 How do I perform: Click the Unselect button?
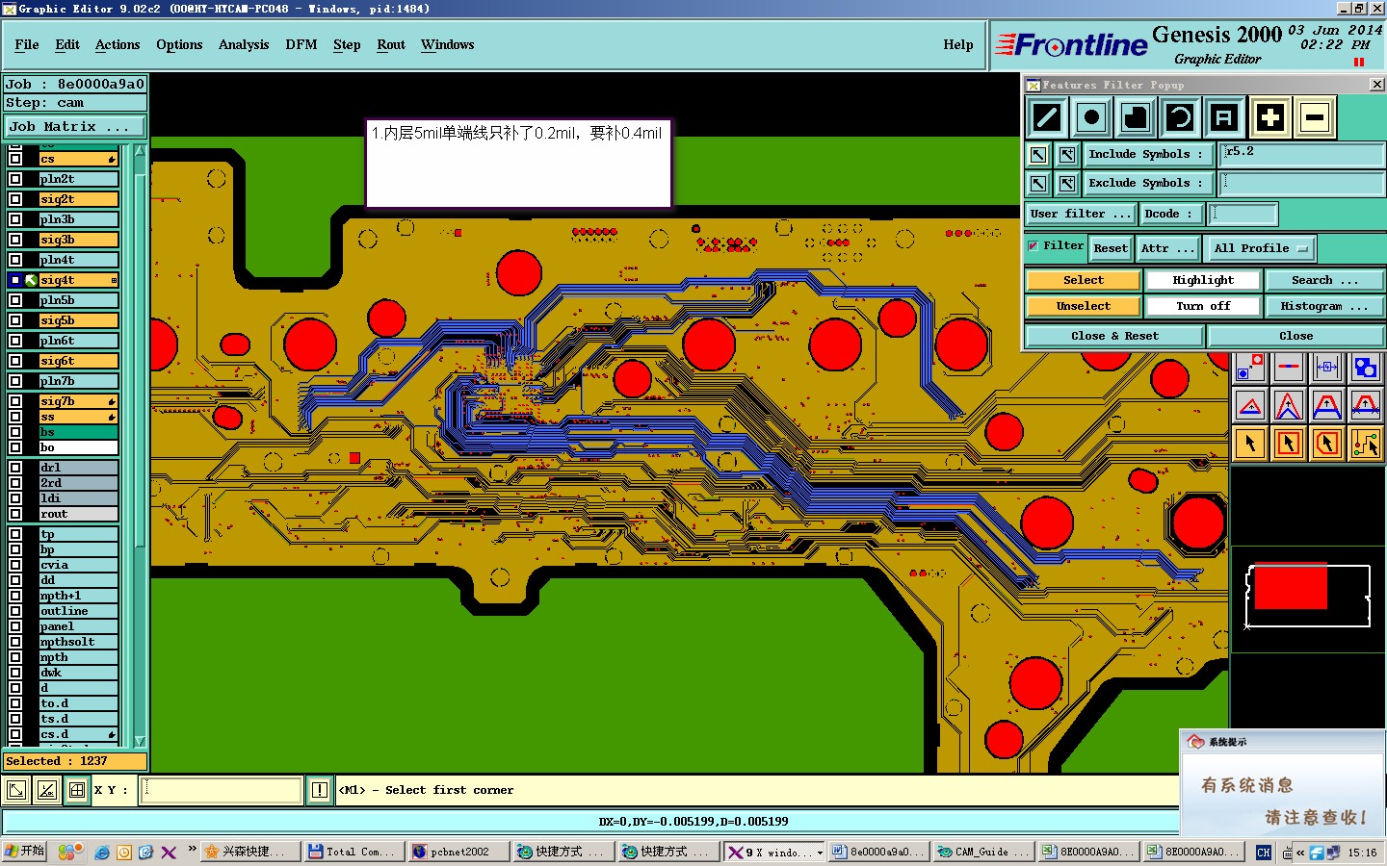click(x=1084, y=306)
